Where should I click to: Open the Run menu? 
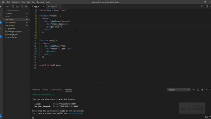tap(33, 2)
